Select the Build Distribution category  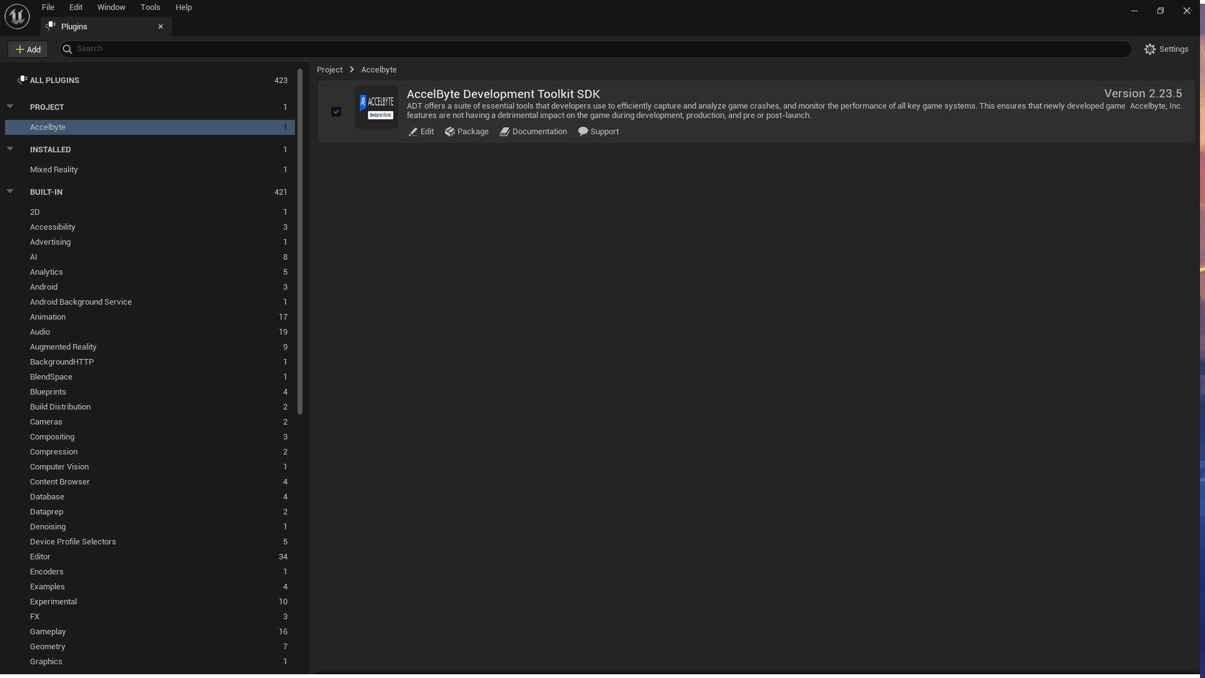pos(150,406)
